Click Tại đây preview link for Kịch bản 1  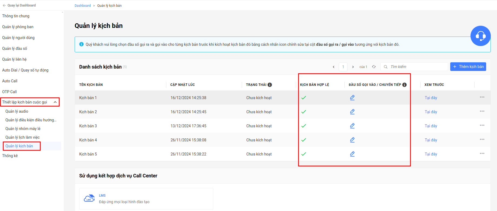[x=431, y=98]
